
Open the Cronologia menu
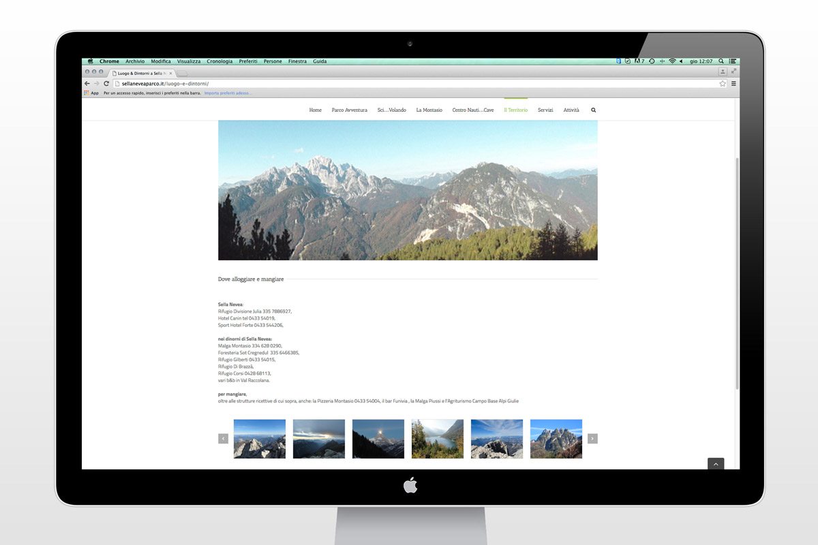[x=219, y=61]
